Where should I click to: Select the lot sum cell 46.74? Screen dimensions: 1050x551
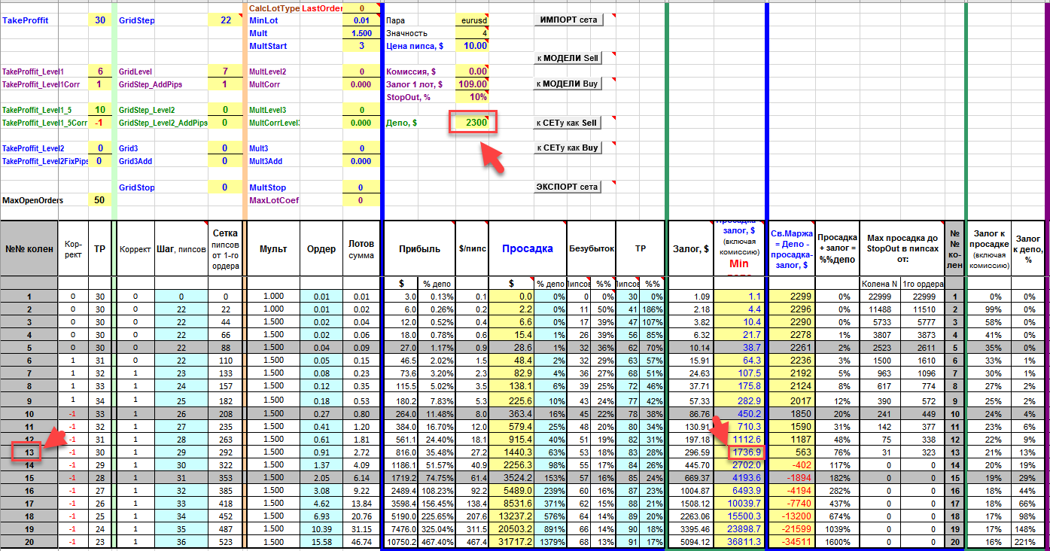tap(361, 542)
